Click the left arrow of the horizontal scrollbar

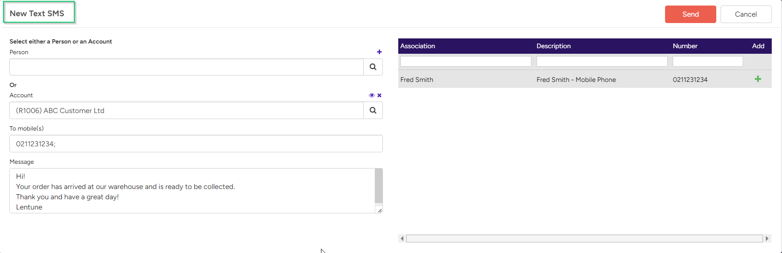point(402,238)
